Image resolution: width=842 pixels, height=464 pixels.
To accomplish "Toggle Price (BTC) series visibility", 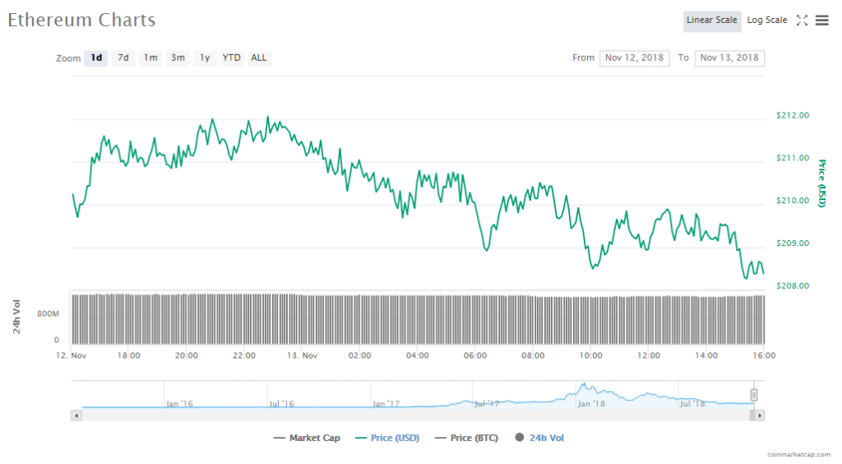I will click(x=466, y=438).
